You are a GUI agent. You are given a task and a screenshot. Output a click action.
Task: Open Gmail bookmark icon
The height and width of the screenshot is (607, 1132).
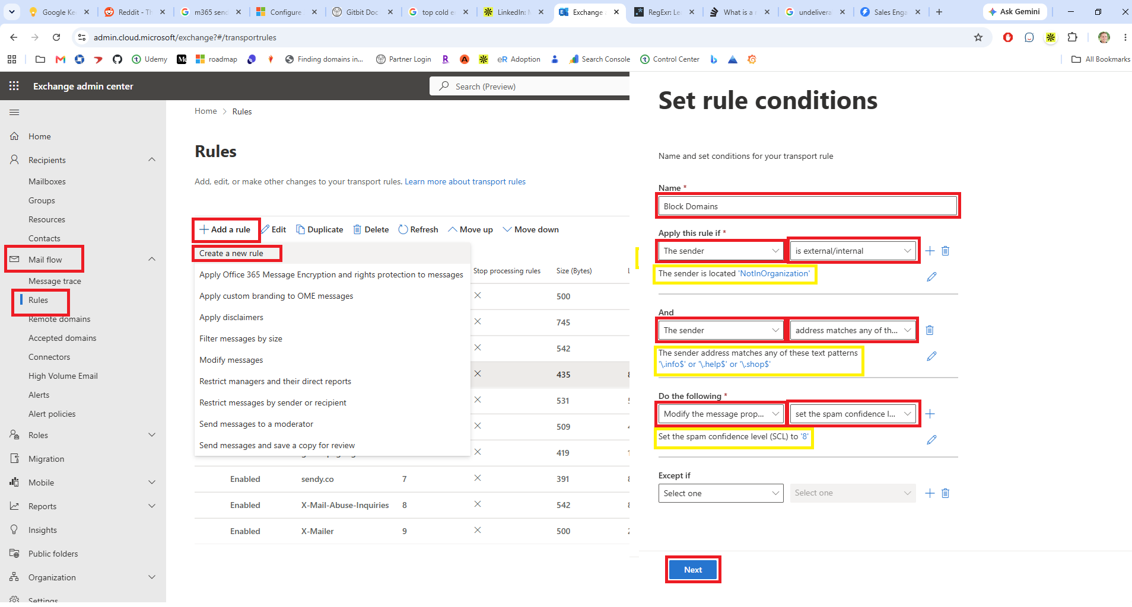(x=60, y=59)
